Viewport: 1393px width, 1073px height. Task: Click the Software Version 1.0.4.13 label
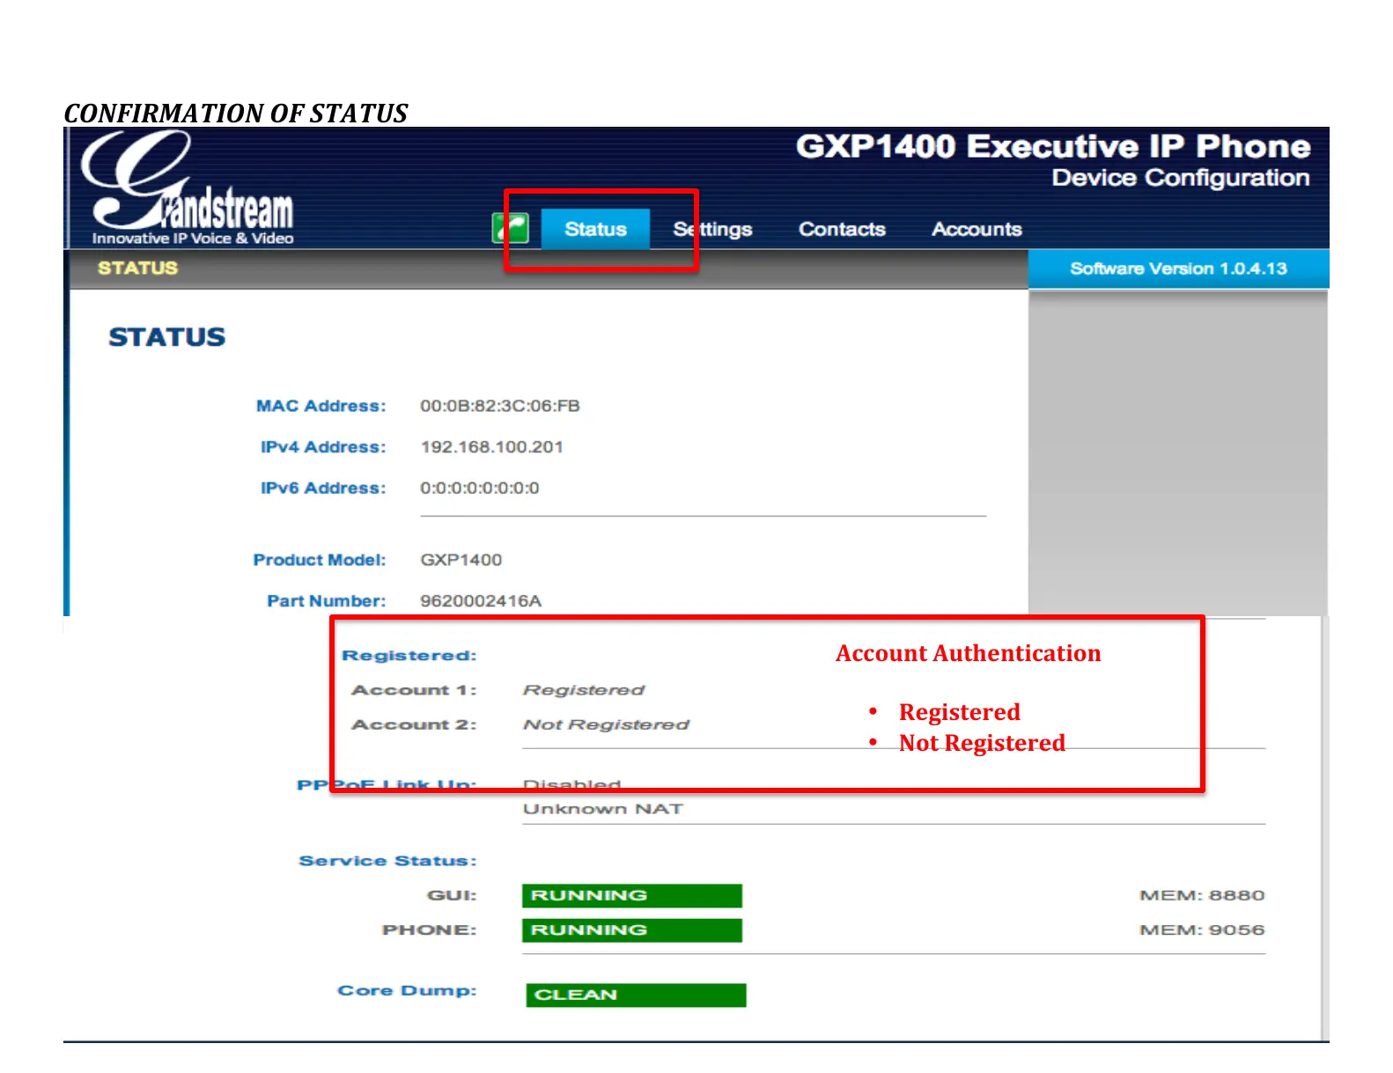click(x=1178, y=268)
